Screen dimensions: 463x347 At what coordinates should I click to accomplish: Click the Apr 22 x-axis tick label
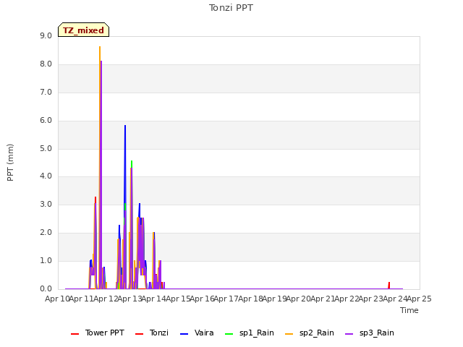[x=347, y=299]
